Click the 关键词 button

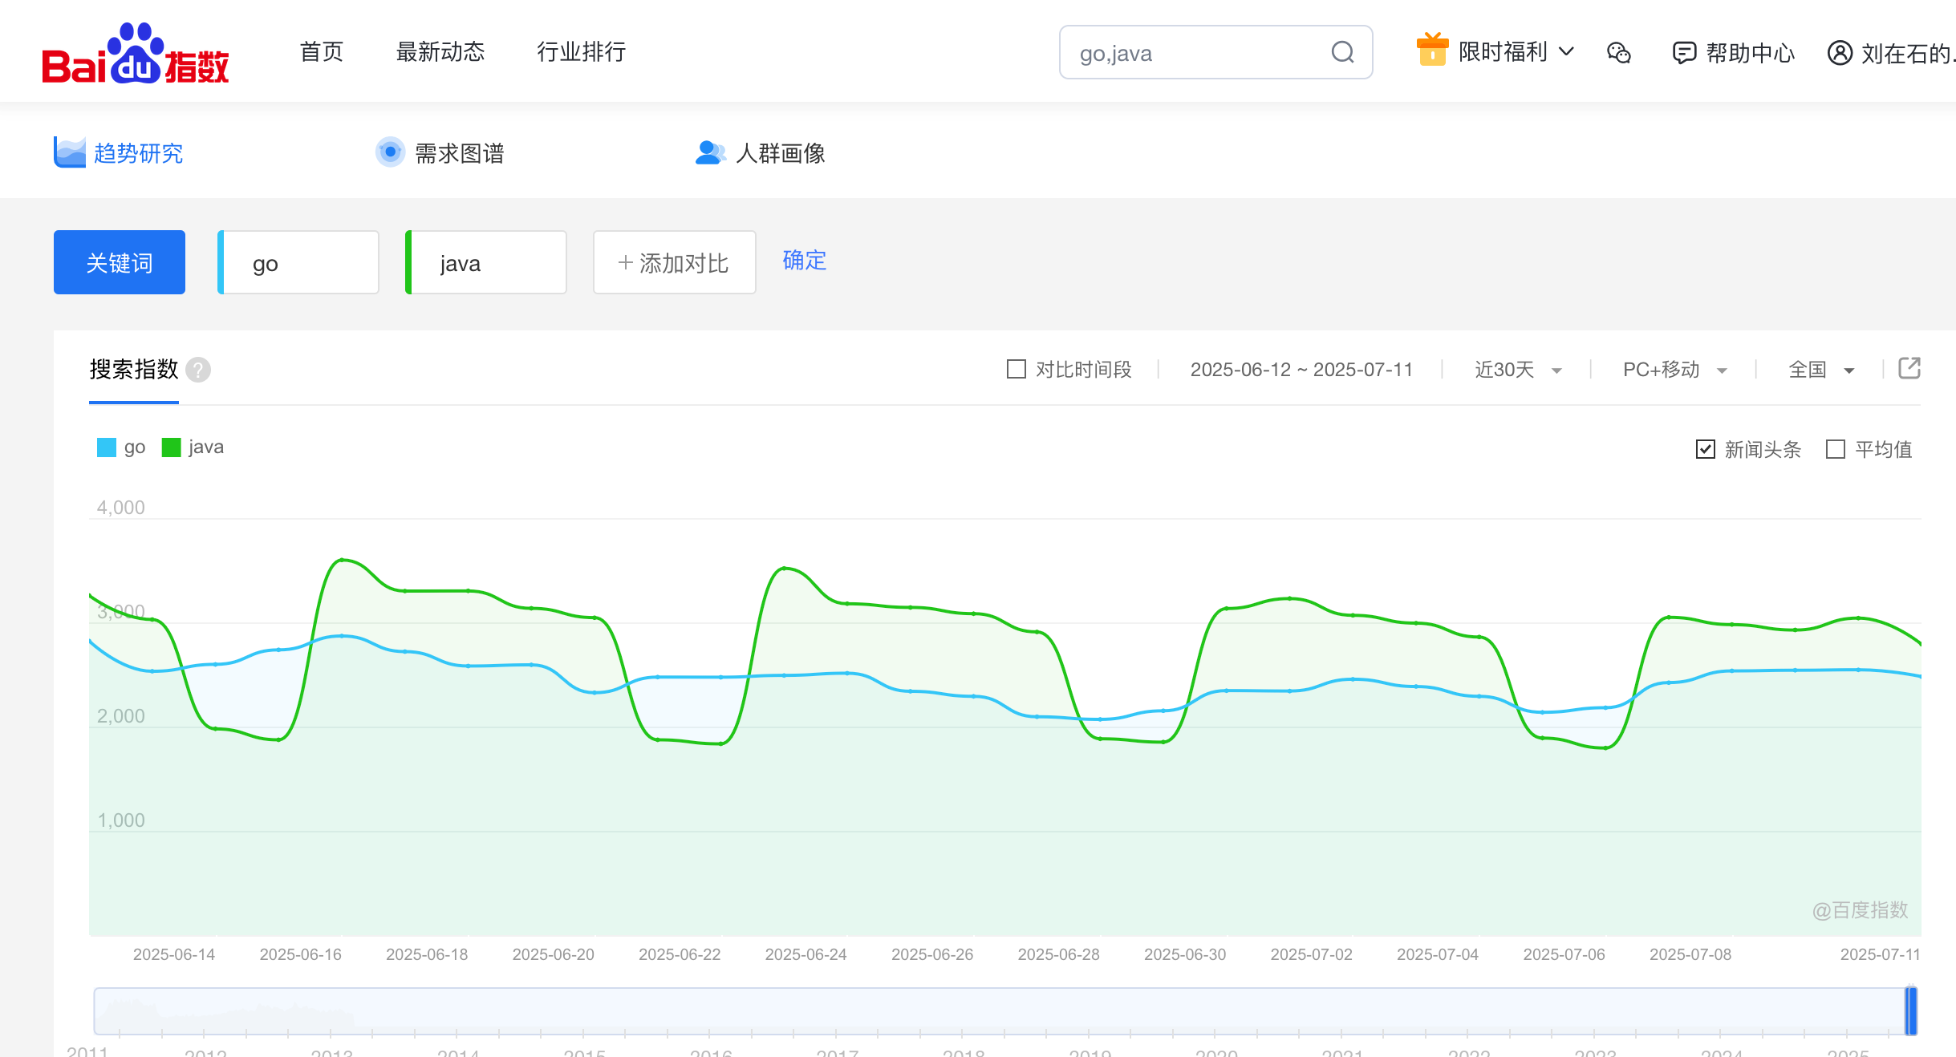pyautogui.click(x=120, y=262)
